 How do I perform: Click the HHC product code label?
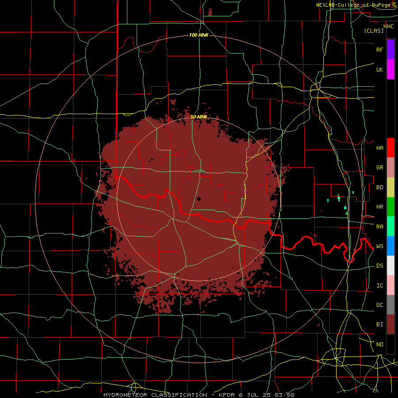pyautogui.click(x=388, y=27)
